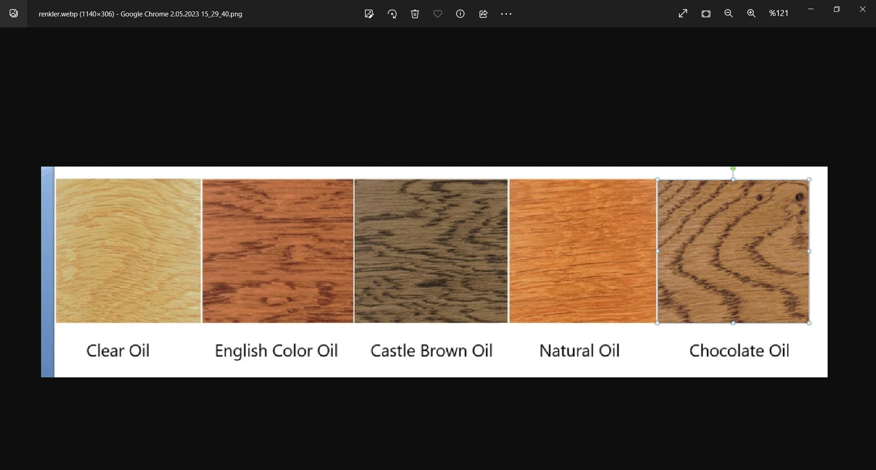The width and height of the screenshot is (876, 470).
Task: Click the renkler.webp file name title
Action: point(140,14)
